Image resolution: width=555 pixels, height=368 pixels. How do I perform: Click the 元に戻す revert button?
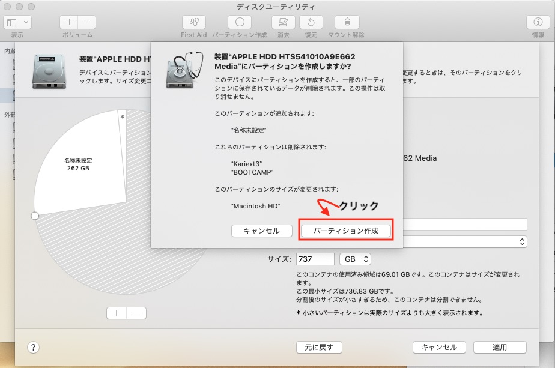click(319, 348)
